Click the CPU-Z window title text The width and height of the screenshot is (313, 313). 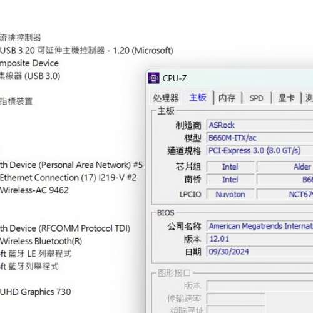click(x=175, y=78)
